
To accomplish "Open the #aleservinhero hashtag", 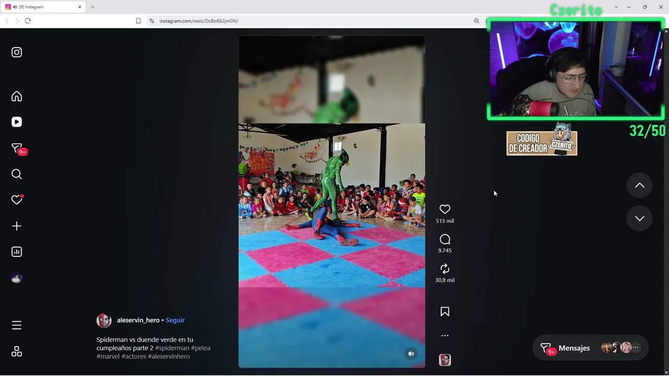I will click(169, 356).
